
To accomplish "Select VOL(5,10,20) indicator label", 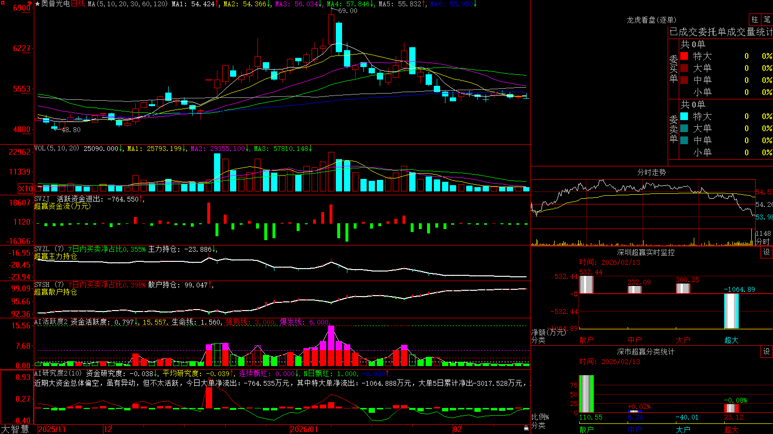I will click(57, 149).
